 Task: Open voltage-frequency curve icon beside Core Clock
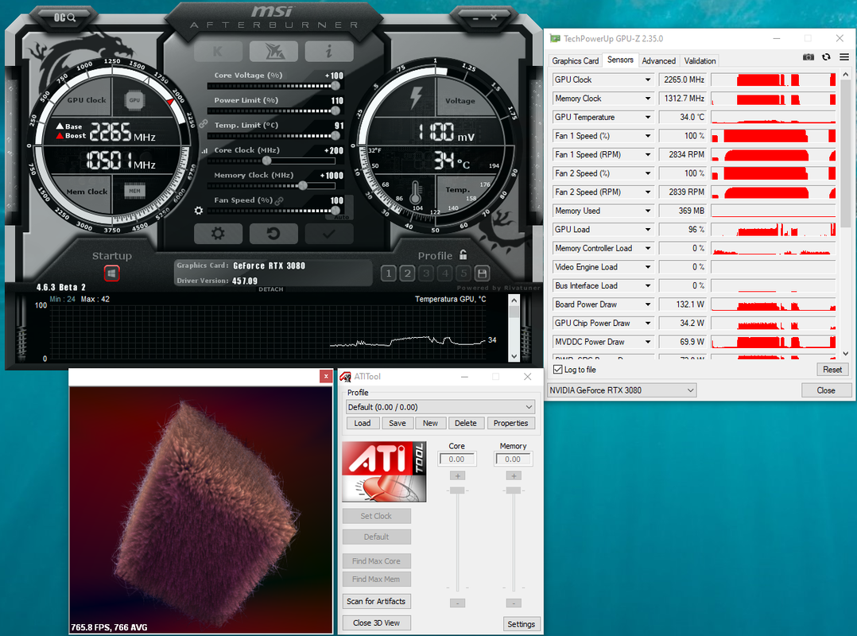coord(204,151)
